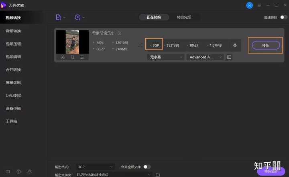Toggle the 高速转换 switch
The image size is (289, 177).
[x=284, y=17]
